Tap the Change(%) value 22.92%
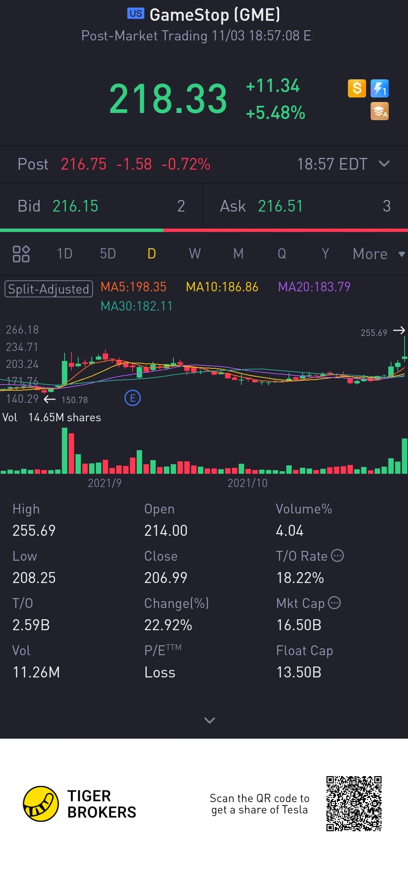Image resolution: width=408 pixels, height=869 pixels. click(168, 625)
